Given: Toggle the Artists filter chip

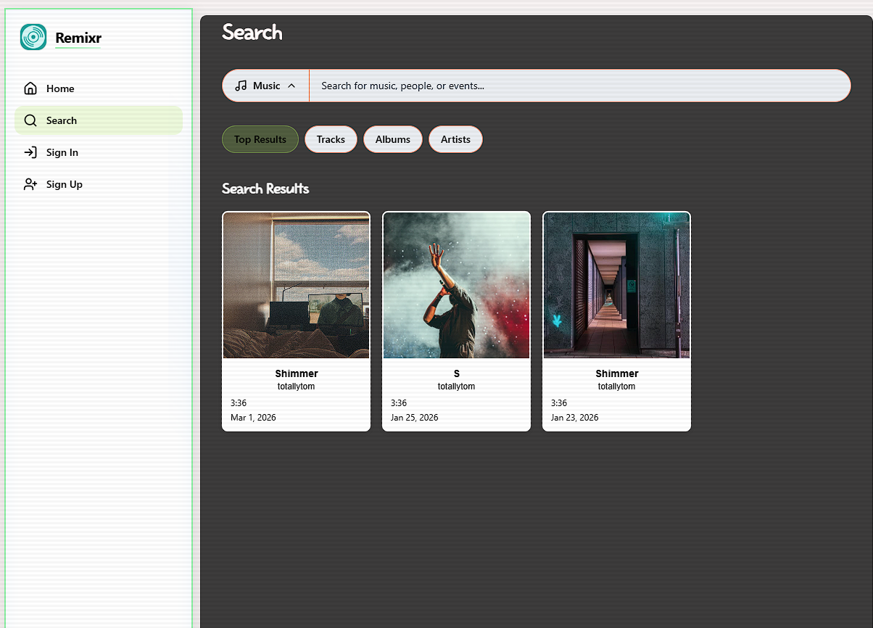Looking at the screenshot, I should (x=455, y=139).
